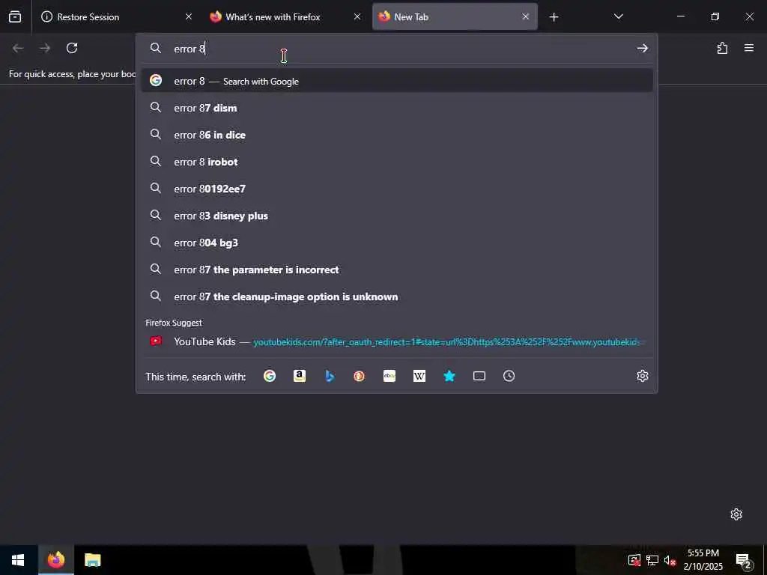
Task: Pick 'error 87 the parameter is incorrect'
Action: pyautogui.click(x=397, y=269)
